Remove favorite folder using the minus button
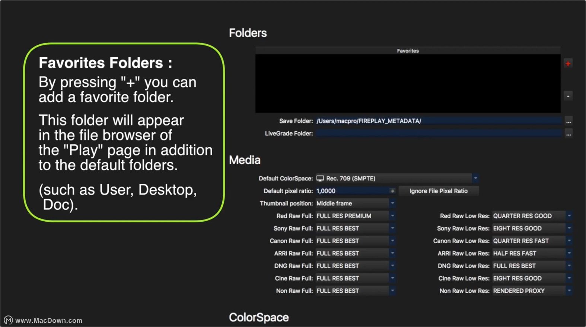 click(568, 96)
